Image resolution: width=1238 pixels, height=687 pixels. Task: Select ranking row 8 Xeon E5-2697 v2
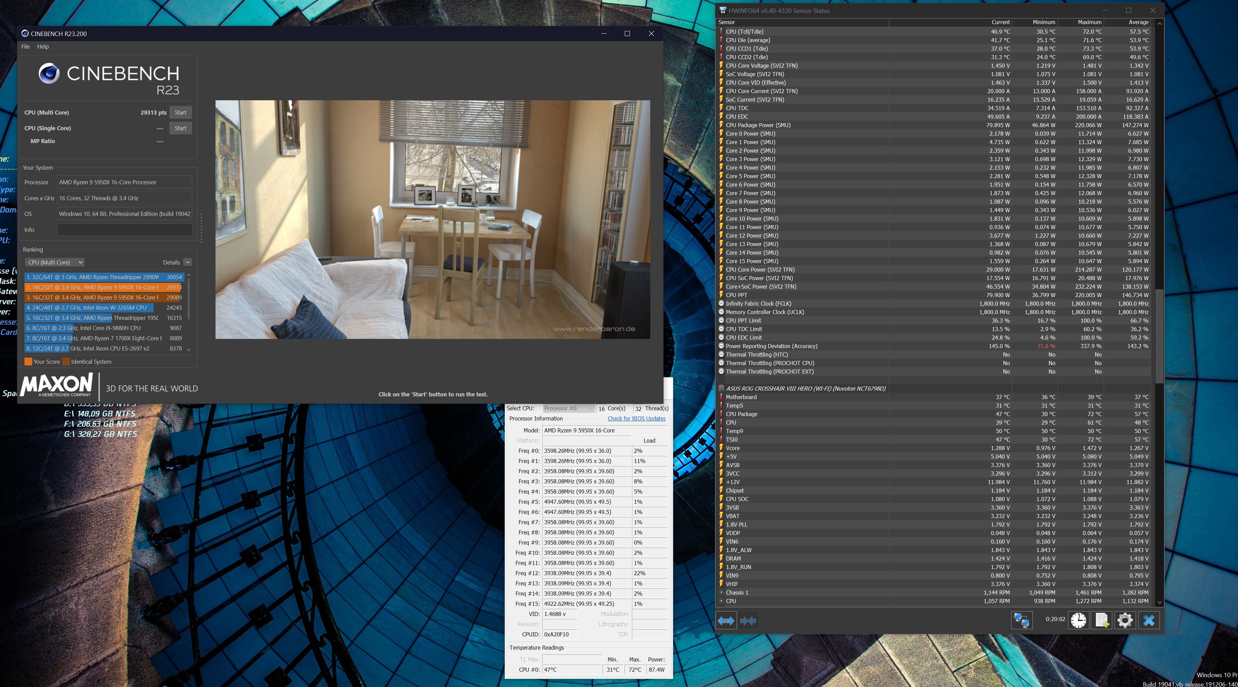104,348
